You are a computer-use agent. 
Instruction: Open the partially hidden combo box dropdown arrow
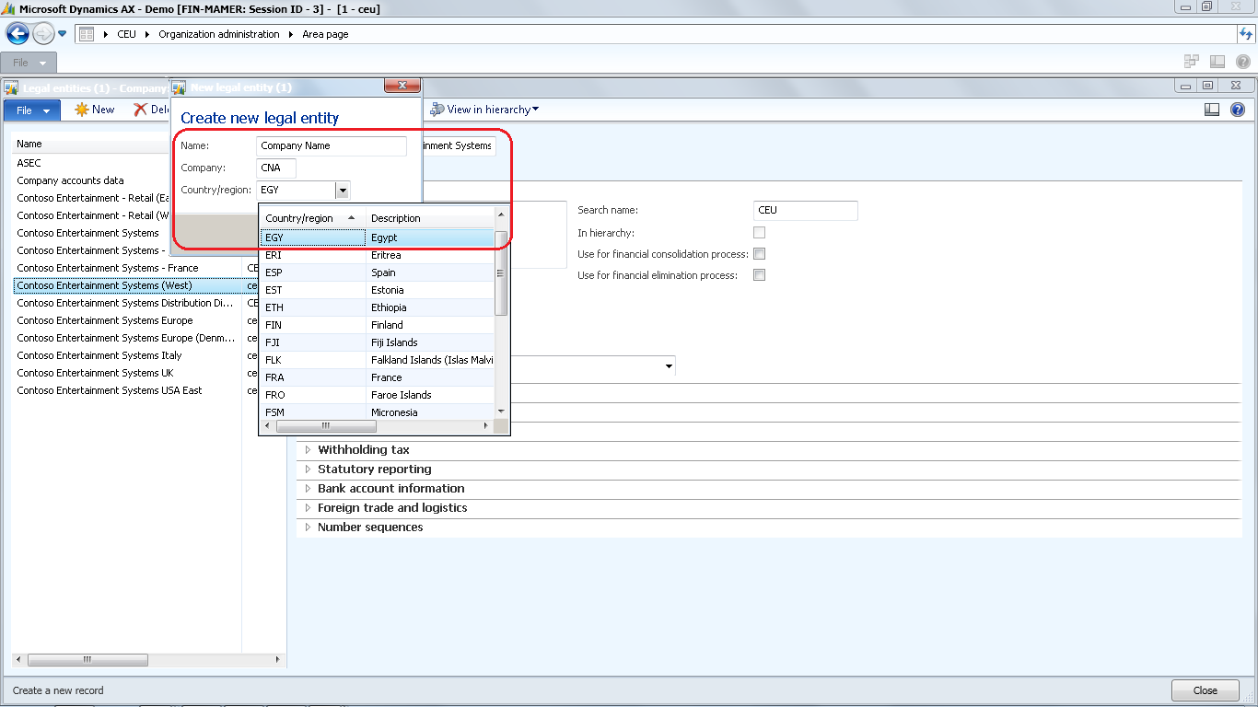[668, 365]
